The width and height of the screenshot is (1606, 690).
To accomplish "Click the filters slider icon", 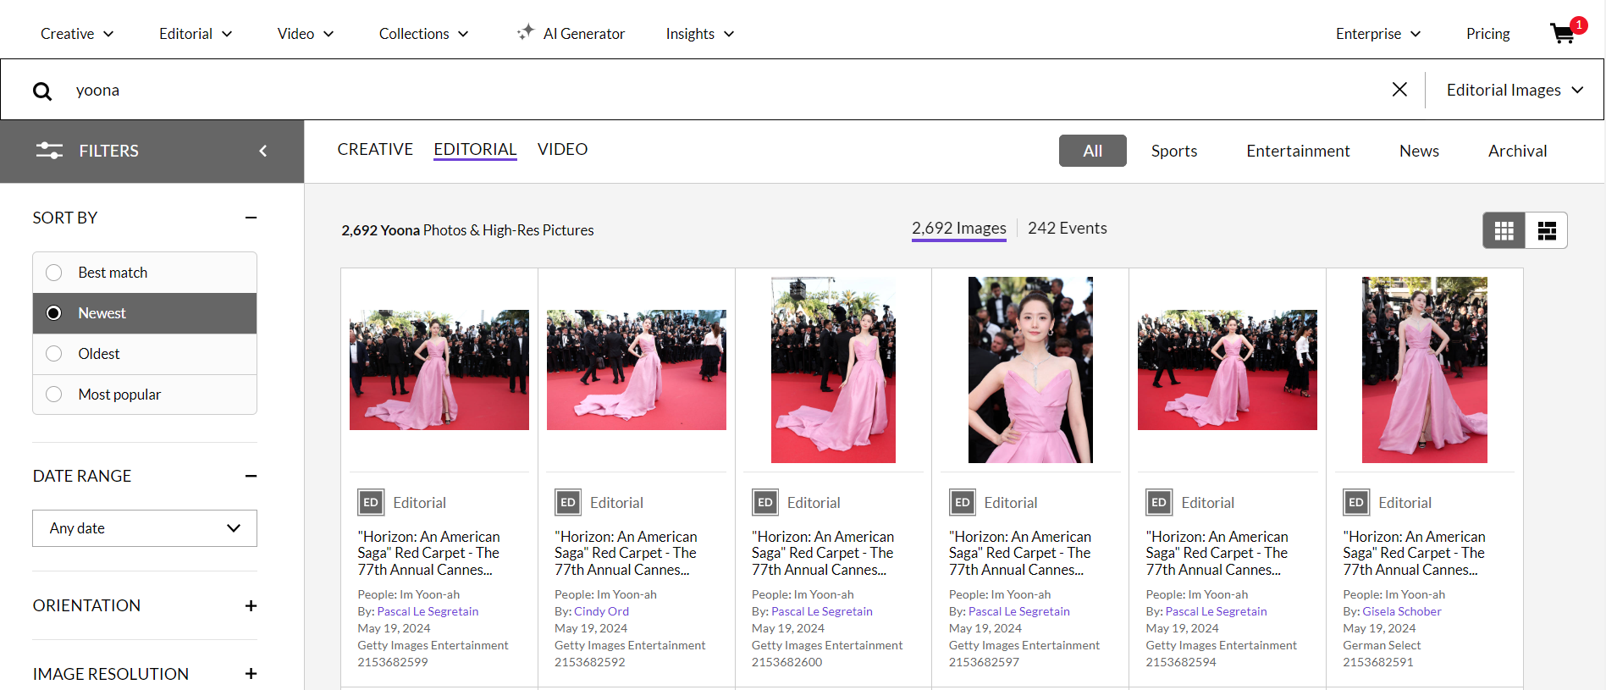I will click(x=49, y=151).
